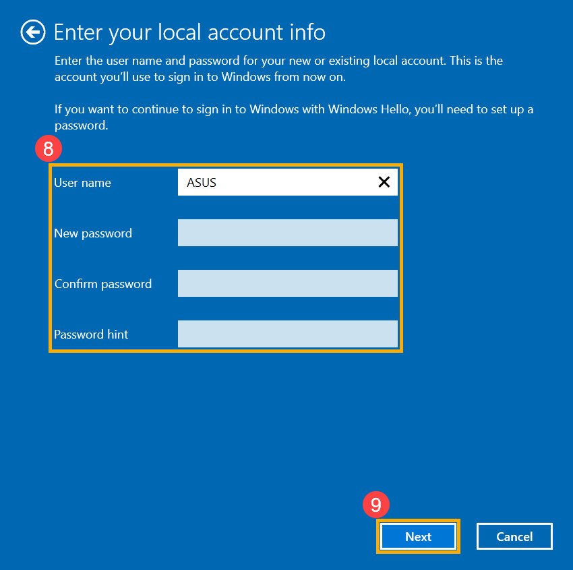Click into the Password hint field
This screenshot has height=570, width=573.
288,333
